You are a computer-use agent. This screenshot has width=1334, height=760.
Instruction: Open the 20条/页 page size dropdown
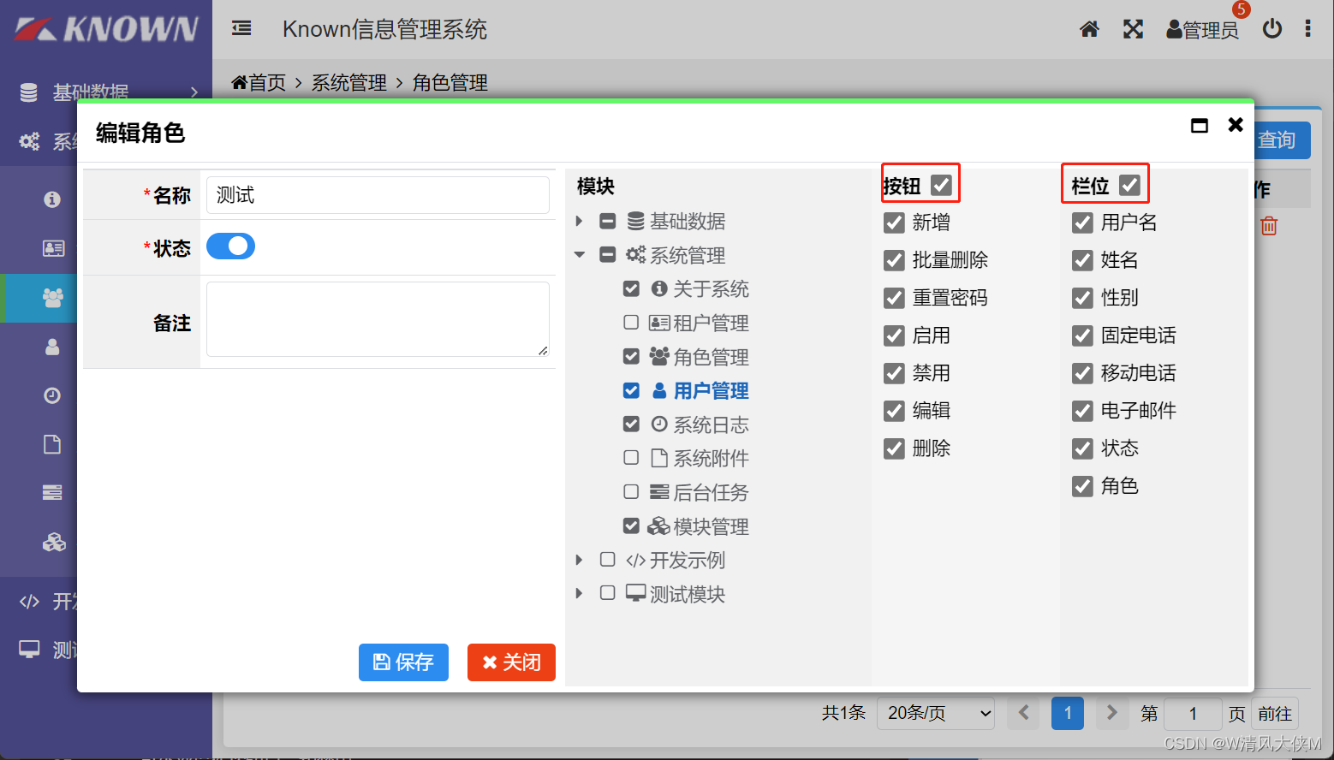[936, 713]
